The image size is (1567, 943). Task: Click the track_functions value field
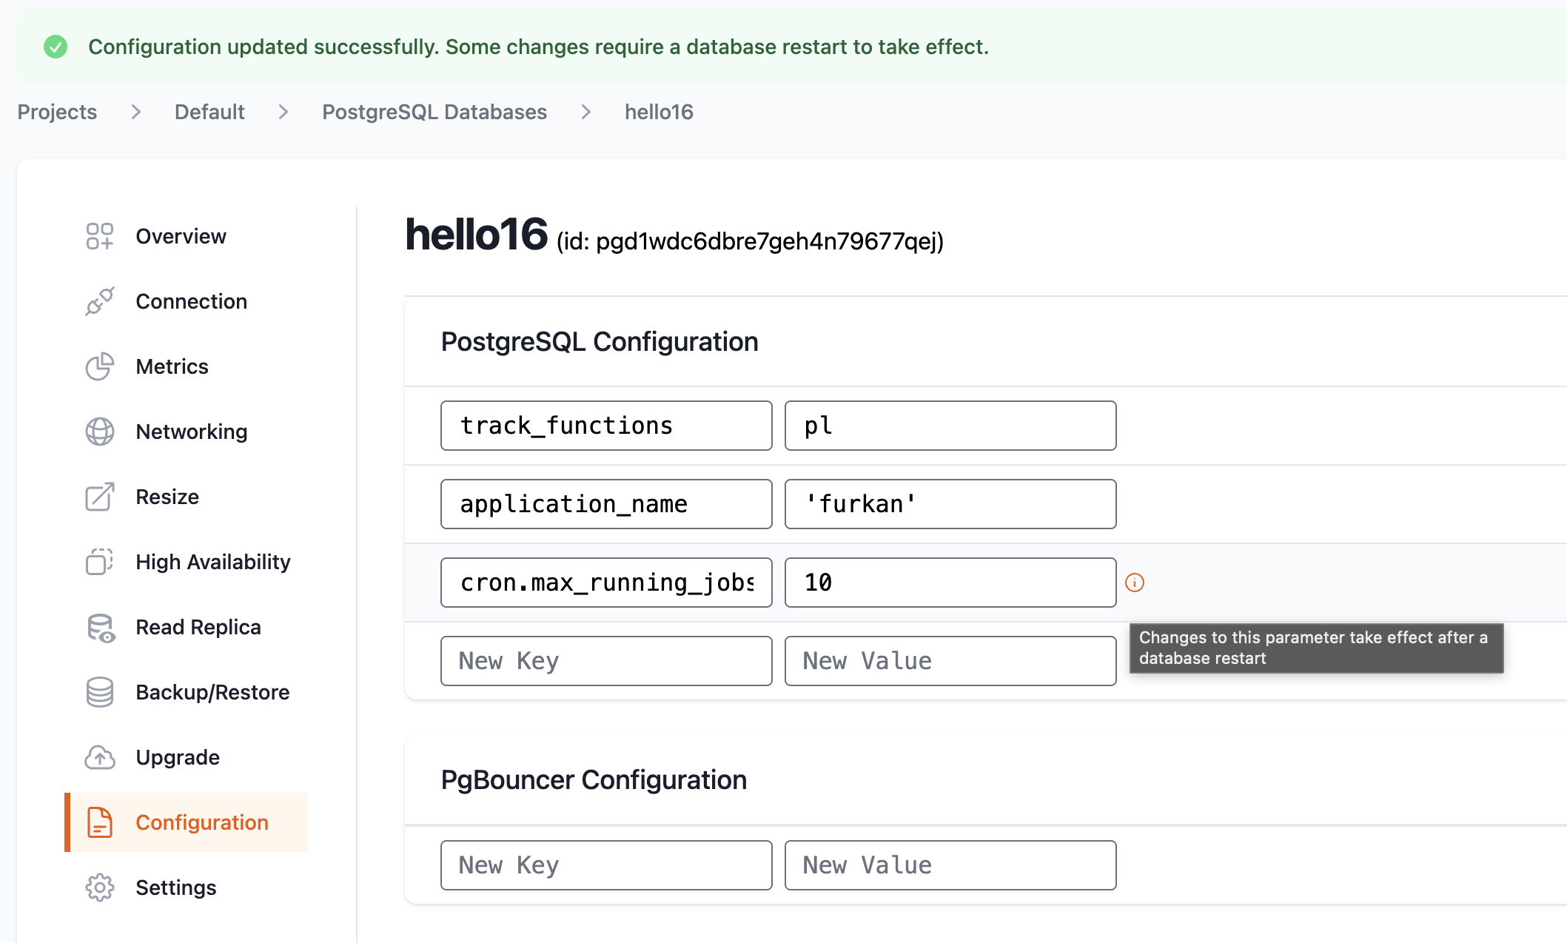pos(950,426)
